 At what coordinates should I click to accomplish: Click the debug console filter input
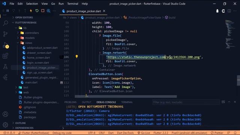click(x=186, y=102)
